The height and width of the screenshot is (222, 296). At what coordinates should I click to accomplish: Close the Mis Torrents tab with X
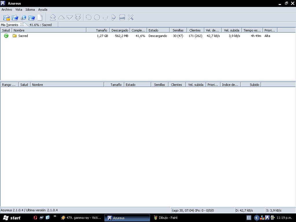(x=22, y=25)
